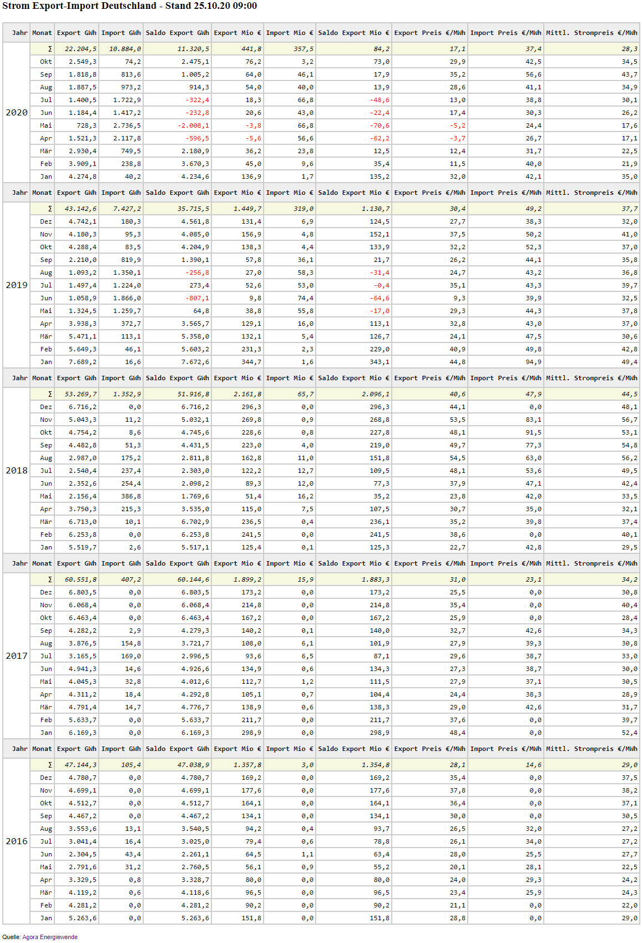Select the red -807,1 saldo in 2019
Screen dimensions: 642x943
pos(198,298)
